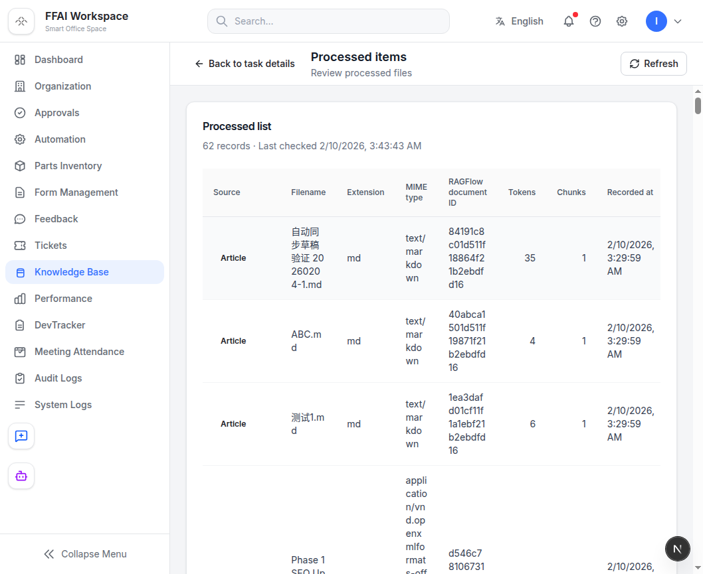
Task: Click the Refresh button
Action: (653, 64)
